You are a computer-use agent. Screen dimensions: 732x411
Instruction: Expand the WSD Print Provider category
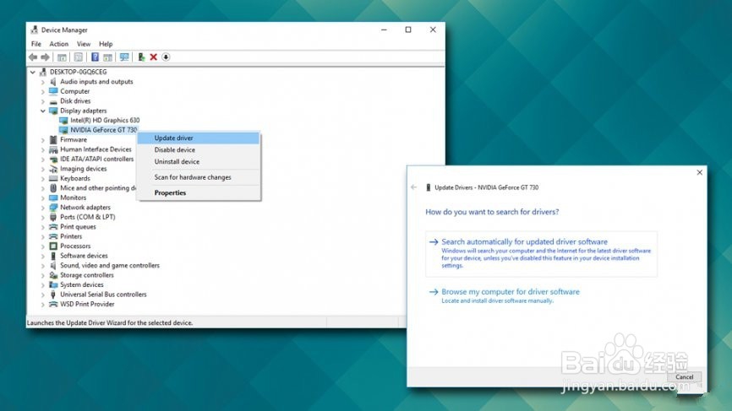coord(43,305)
